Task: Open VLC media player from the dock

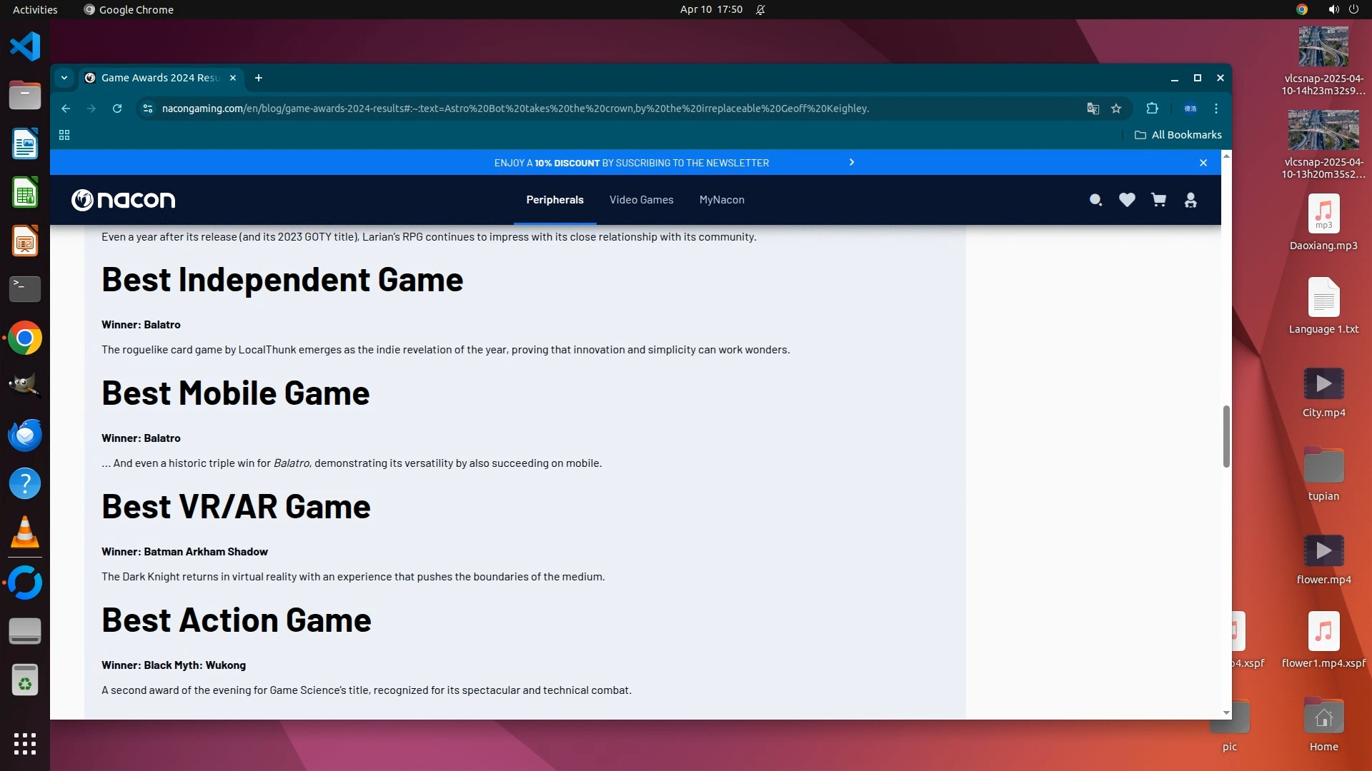Action: coord(25,533)
